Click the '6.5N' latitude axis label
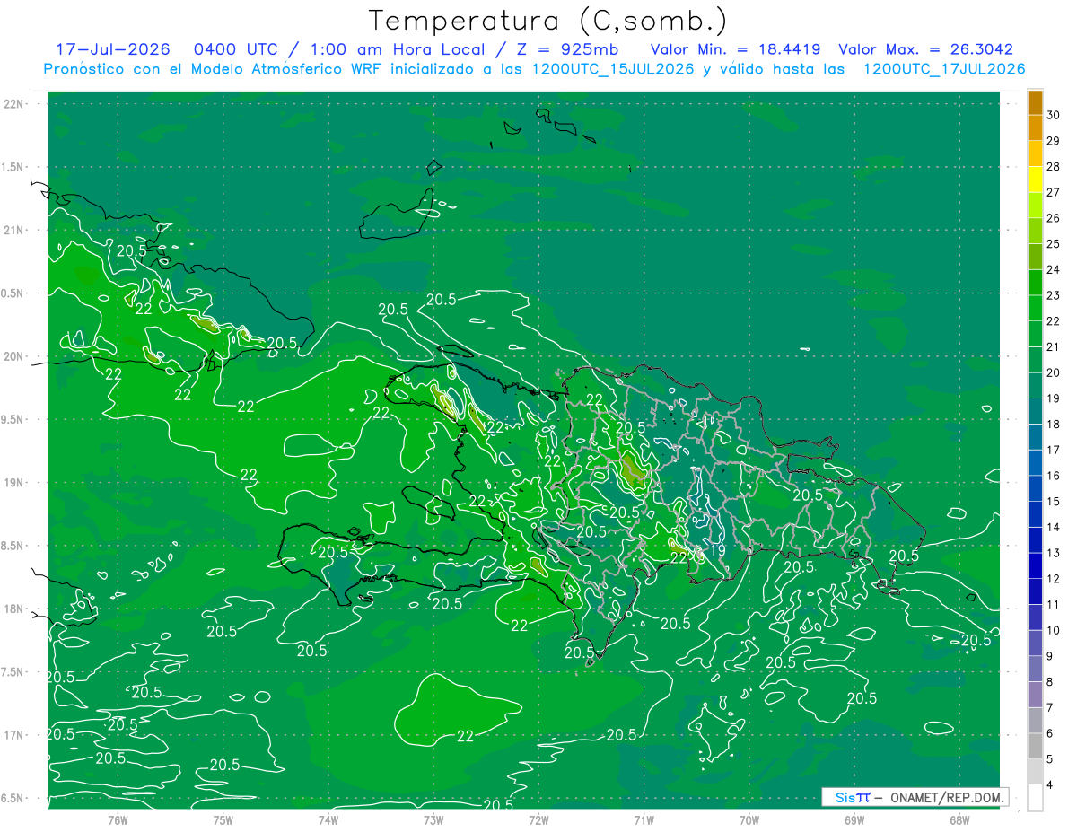The image size is (1077, 832). 13,798
